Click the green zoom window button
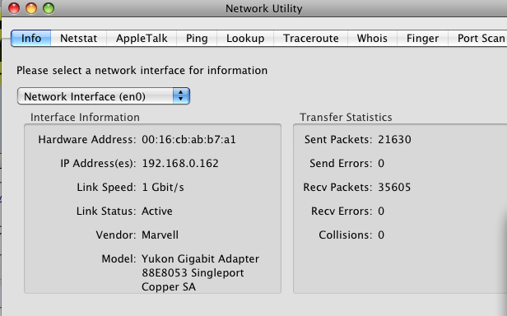The height and width of the screenshot is (316, 507). (49, 8)
